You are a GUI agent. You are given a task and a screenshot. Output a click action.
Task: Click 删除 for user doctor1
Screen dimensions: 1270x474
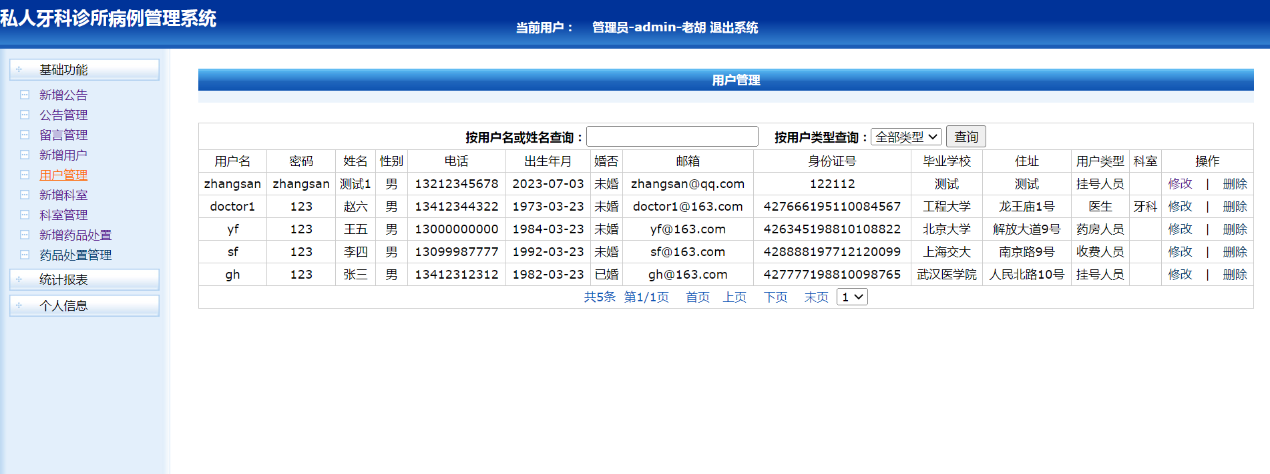(1235, 206)
